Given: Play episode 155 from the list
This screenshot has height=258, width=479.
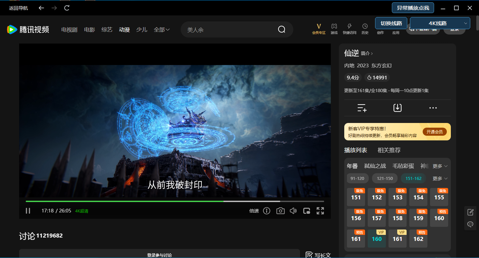Looking at the screenshot, I should coord(439,197).
